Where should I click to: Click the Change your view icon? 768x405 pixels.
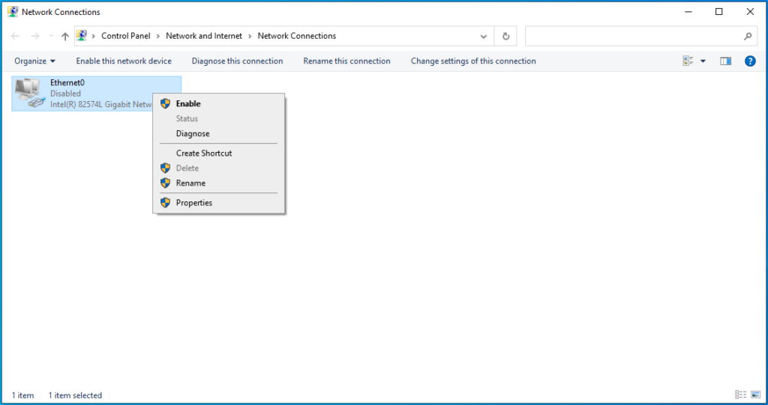point(688,61)
